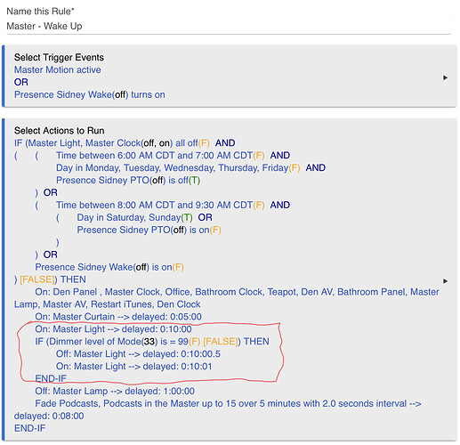Image resolution: width=460 pixels, height=445 pixels.
Task: Select Off: Master Lamp delayed 1:00:00 action
Action: pyautogui.click(x=115, y=391)
